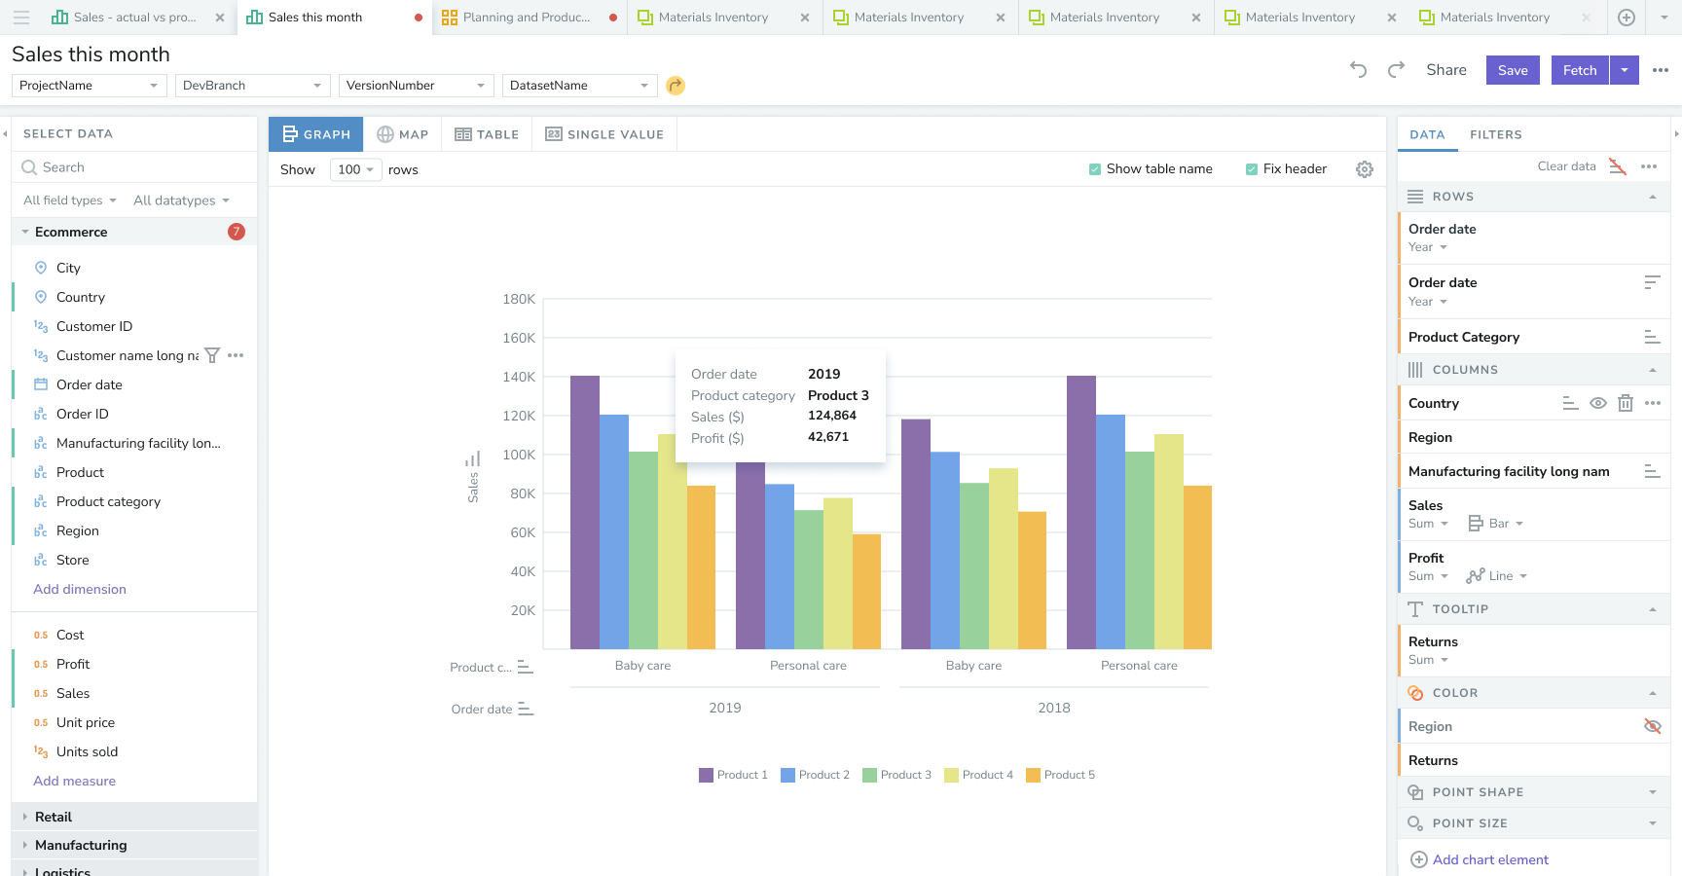Open the ProjectName dropdown
The width and height of the screenshot is (1682, 876).
(x=89, y=86)
